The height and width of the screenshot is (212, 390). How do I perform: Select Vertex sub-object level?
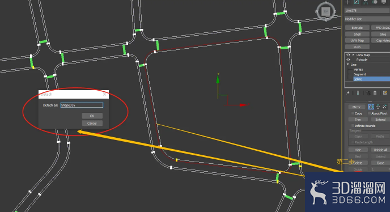(358, 69)
